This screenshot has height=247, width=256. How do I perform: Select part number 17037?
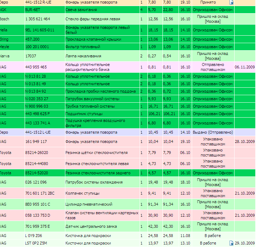click(31, 56)
